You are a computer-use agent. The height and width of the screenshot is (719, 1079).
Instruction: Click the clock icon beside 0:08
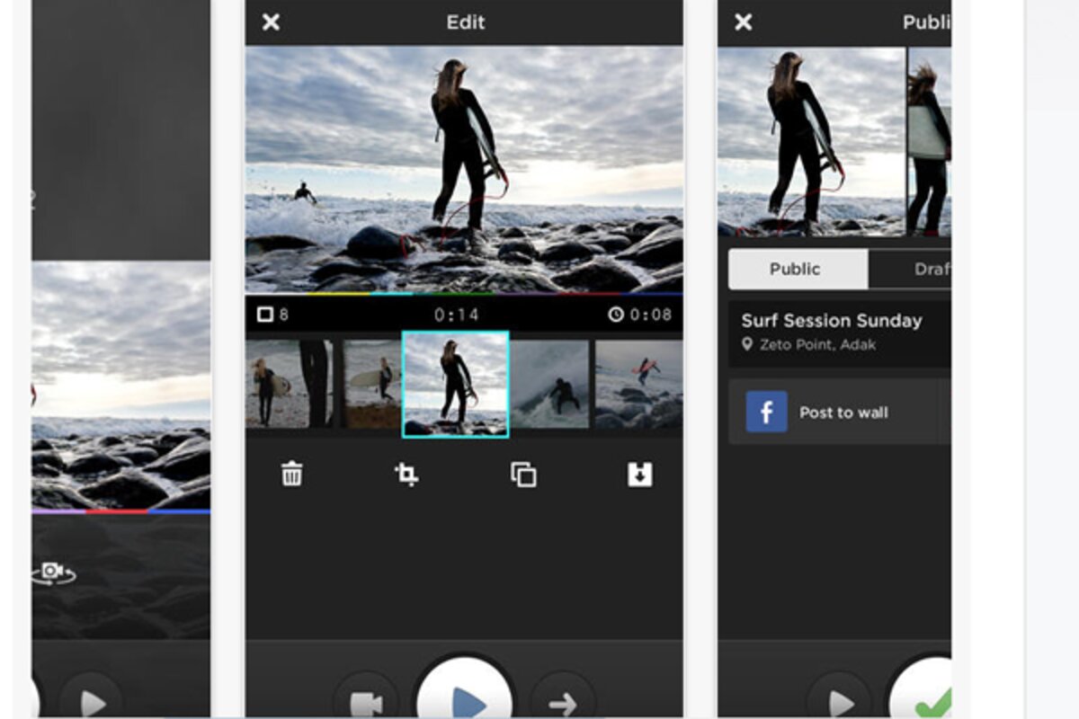tap(615, 315)
